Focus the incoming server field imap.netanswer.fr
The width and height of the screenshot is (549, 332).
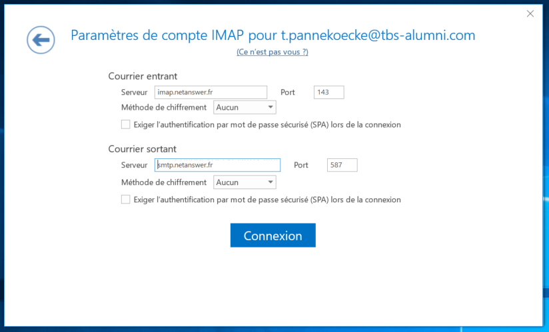[211, 92]
